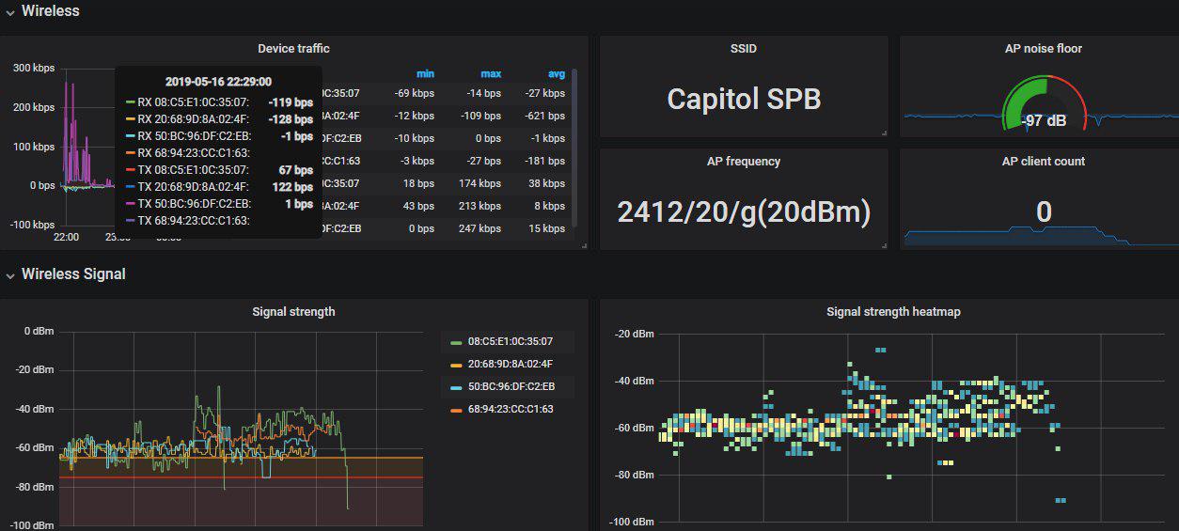Open the AP client count panel title
The width and height of the screenshot is (1179, 531).
(1044, 161)
